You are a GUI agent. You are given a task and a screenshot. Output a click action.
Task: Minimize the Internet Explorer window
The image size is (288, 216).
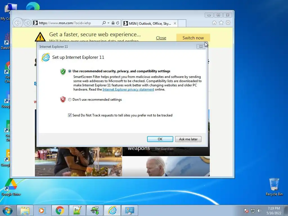[209, 15]
